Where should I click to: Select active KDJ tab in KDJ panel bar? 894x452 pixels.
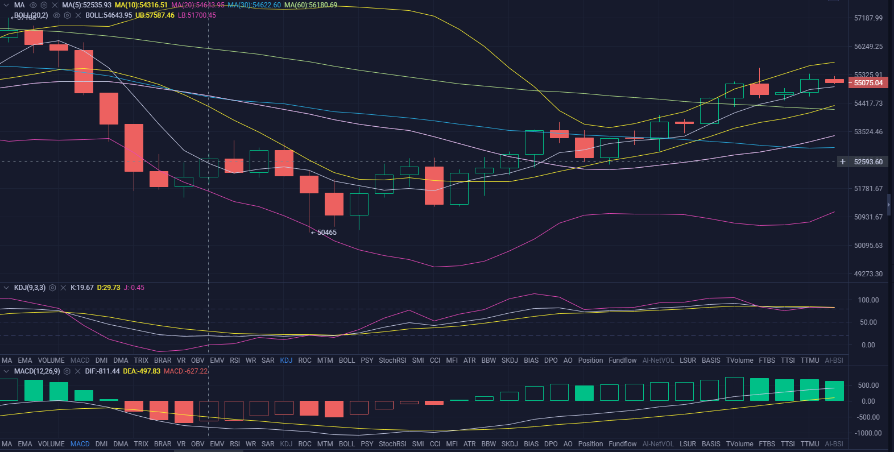tap(286, 360)
